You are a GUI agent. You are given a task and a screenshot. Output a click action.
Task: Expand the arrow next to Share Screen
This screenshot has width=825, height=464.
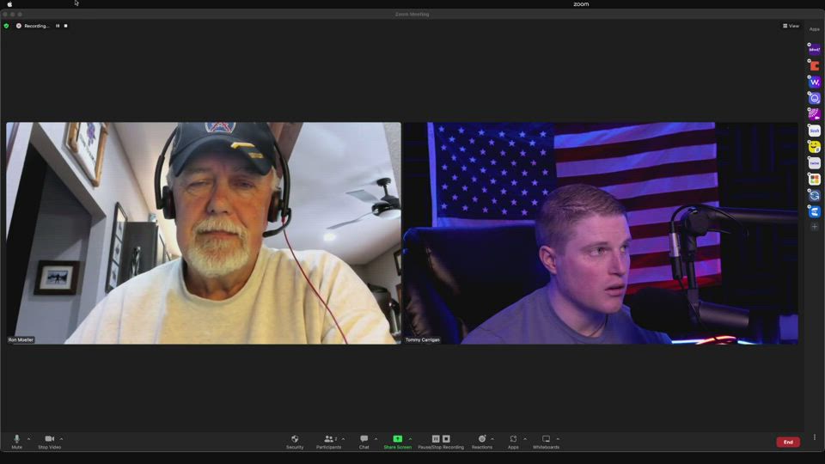click(x=410, y=439)
